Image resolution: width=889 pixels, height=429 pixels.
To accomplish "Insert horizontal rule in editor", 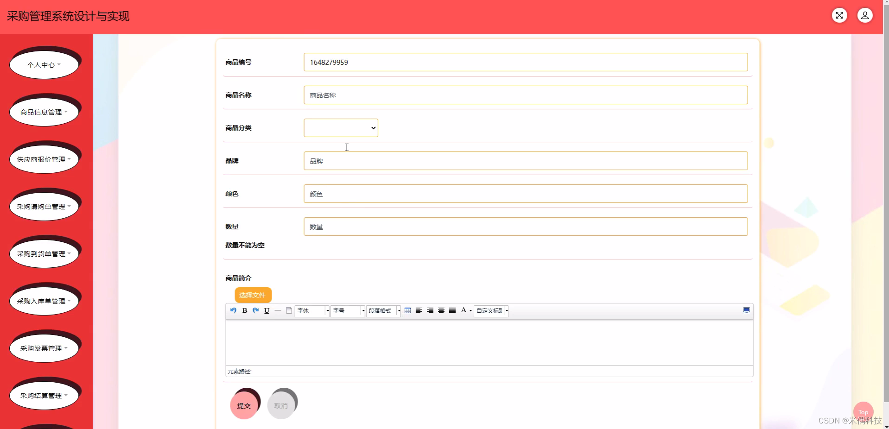I will [278, 310].
